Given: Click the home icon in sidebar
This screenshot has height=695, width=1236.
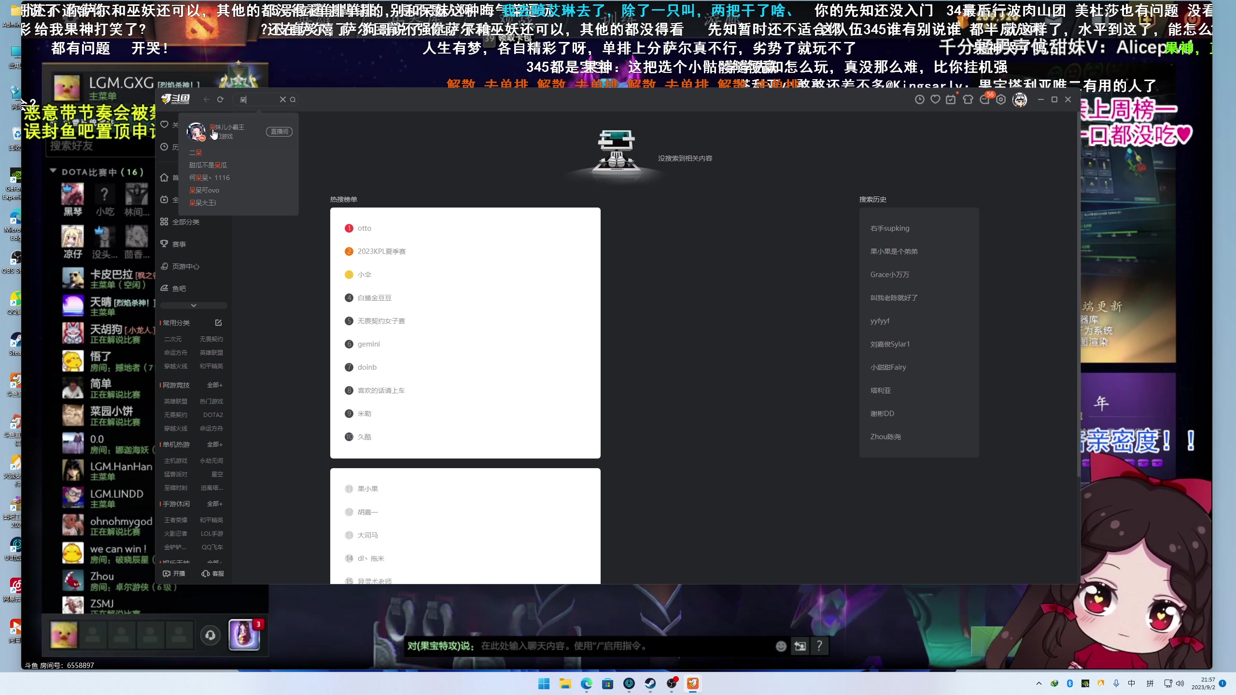Looking at the screenshot, I should click(x=164, y=177).
